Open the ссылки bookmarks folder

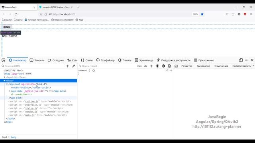coord(7,20)
